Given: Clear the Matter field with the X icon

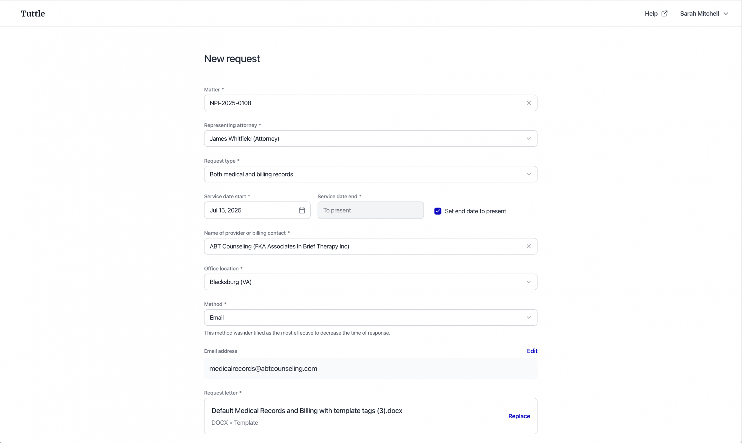Looking at the screenshot, I should point(528,103).
